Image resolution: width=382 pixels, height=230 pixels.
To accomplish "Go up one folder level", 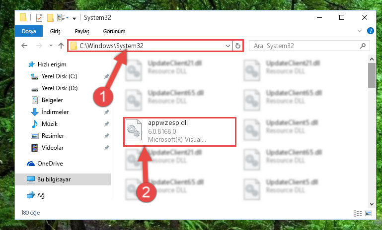I will click(61, 46).
